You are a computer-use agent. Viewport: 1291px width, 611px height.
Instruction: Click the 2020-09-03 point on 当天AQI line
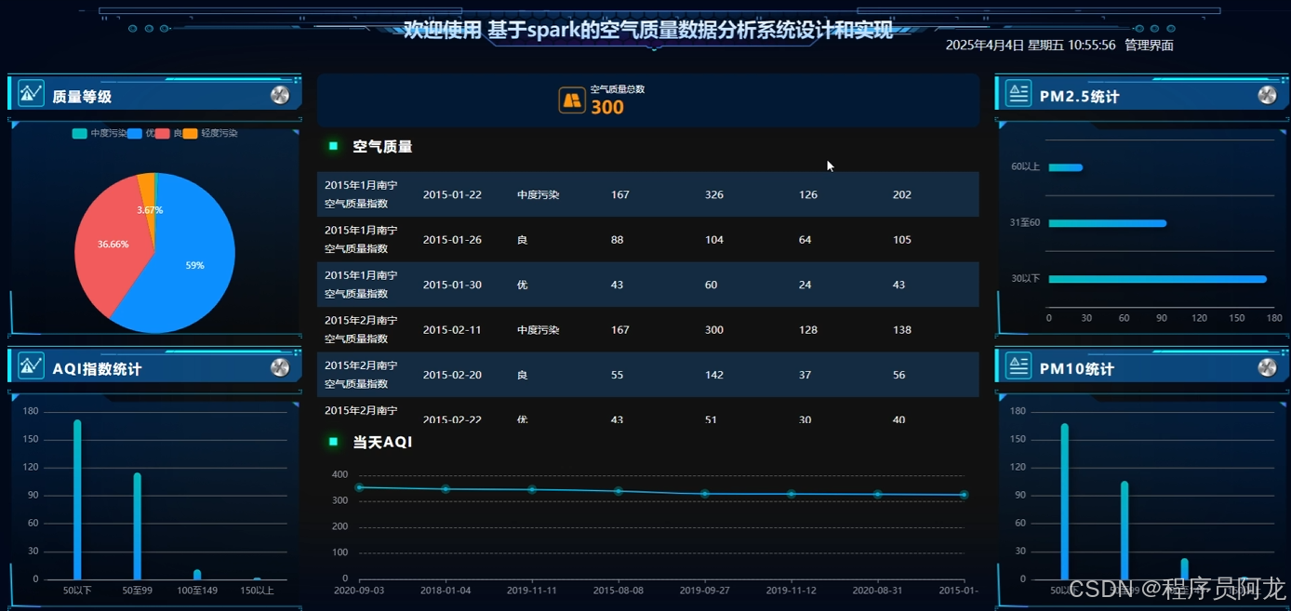click(x=359, y=487)
